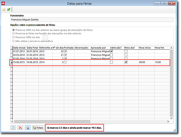Close the Datas para Férias window
Image resolution: width=181 pixels, height=137 pixels.
(x=172, y=3)
